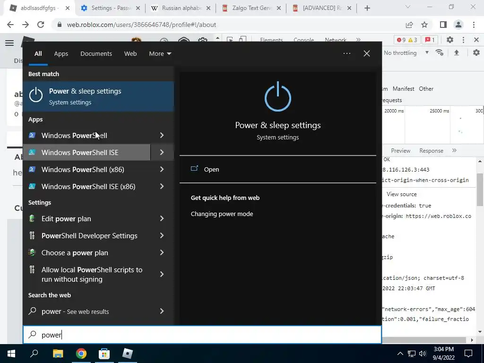The height and width of the screenshot is (363, 484).
Task: Click View source in DevTools headers
Action: (402, 194)
